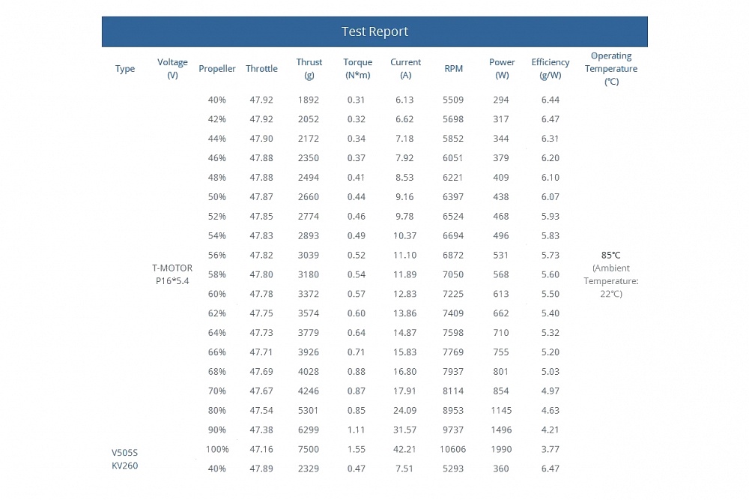Select the Operating Temperature column header
This screenshot has height=500, width=749.
[x=611, y=69]
